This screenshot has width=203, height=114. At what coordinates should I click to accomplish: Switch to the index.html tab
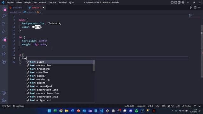point(17,8)
